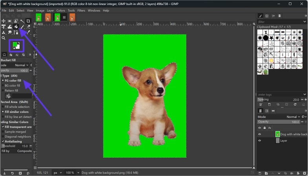The image size is (308, 176).
Task: Select the Paths tool
Action: coord(16,32)
